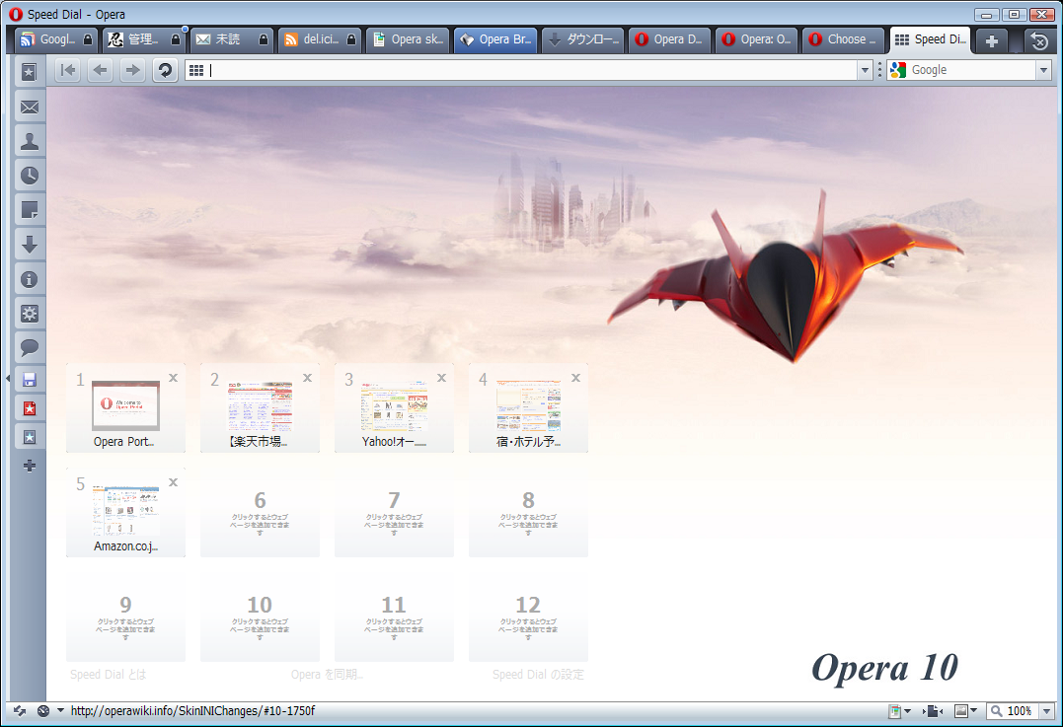Expand the address bar history dropdown
Screen dimensions: 1063x727
(x=865, y=70)
